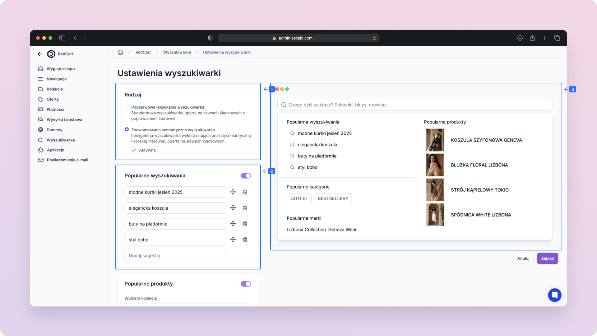Delete the 'elegancka koszula' suggestion
Screen dimensions: 597x336
point(245,208)
